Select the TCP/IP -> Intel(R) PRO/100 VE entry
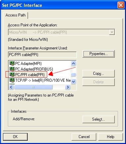The image size is (126, 144). pyautogui.click(x=40, y=80)
